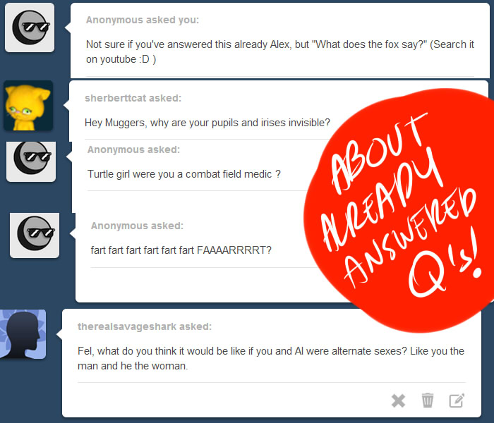The height and width of the screenshot is (423, 494).
Task: Open sherberttcat's profile from the username
Action: pyautogui.click(x=116, y=98)
